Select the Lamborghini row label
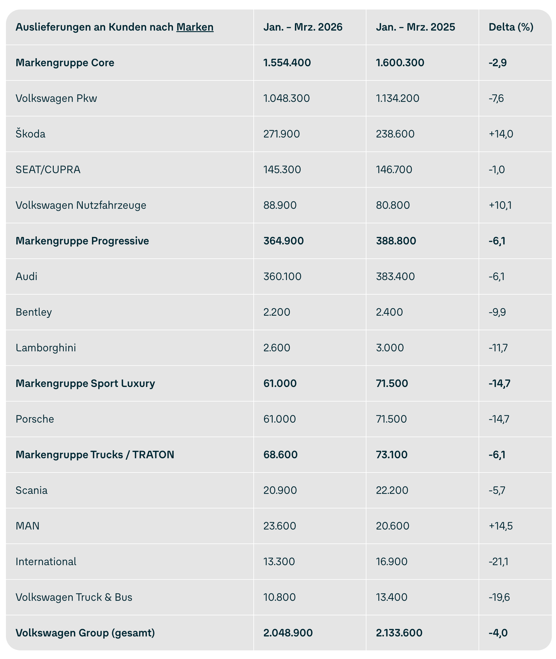This screenshot has width=556, height=659. [x=46, y=348]
